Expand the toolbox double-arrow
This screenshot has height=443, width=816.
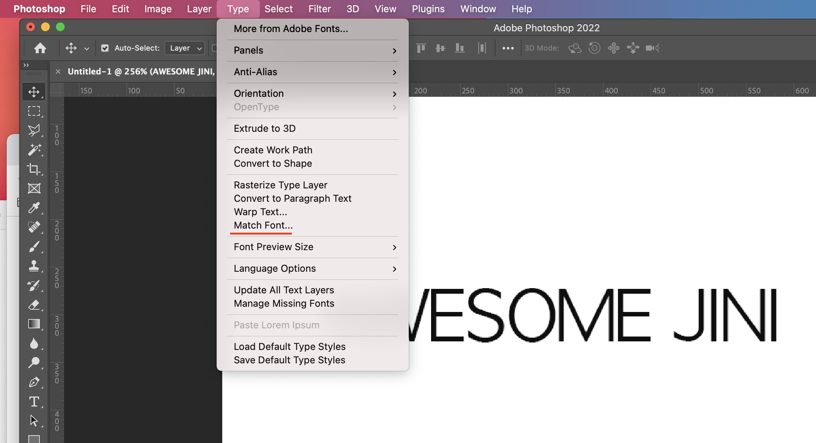[x=26, y=65]
